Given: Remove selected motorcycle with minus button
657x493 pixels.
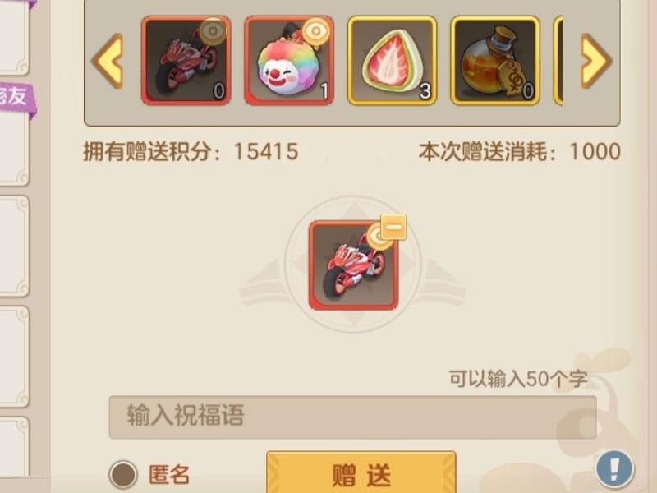Looking at the screenshot, I should [x=393, y=227].
